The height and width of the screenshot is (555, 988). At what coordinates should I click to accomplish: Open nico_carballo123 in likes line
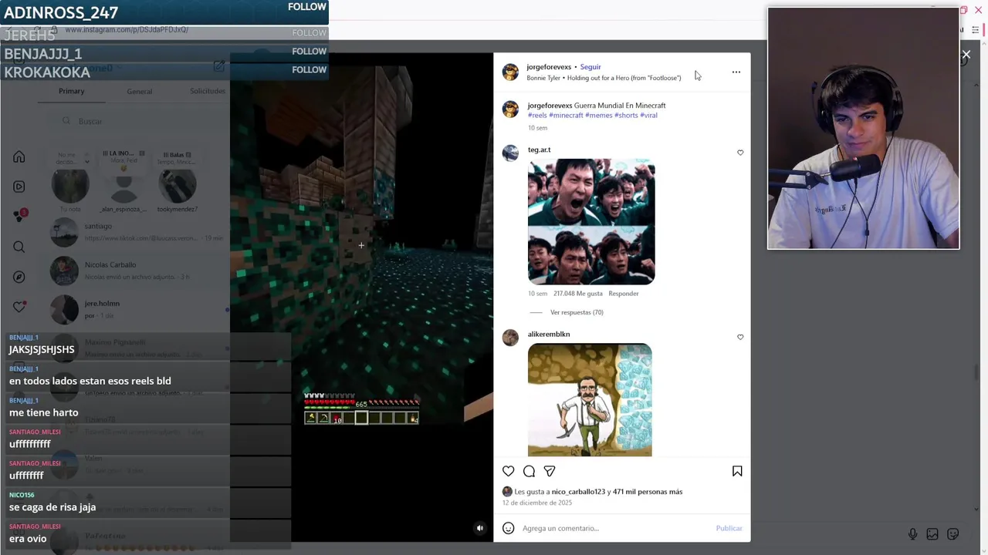click(x=578, y=492)
